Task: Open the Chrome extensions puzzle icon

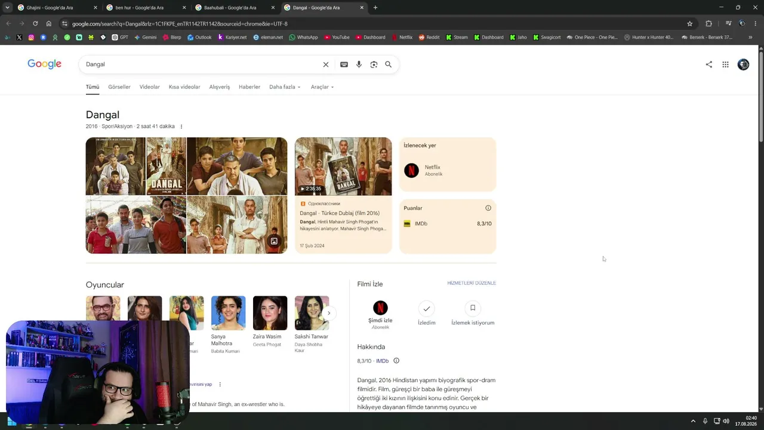Action: click(708, 24)
